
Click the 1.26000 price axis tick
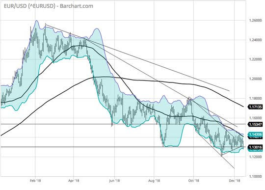255,21
